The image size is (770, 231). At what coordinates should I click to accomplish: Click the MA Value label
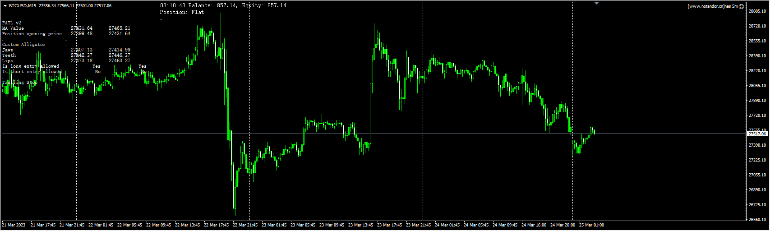coord(13,28)
